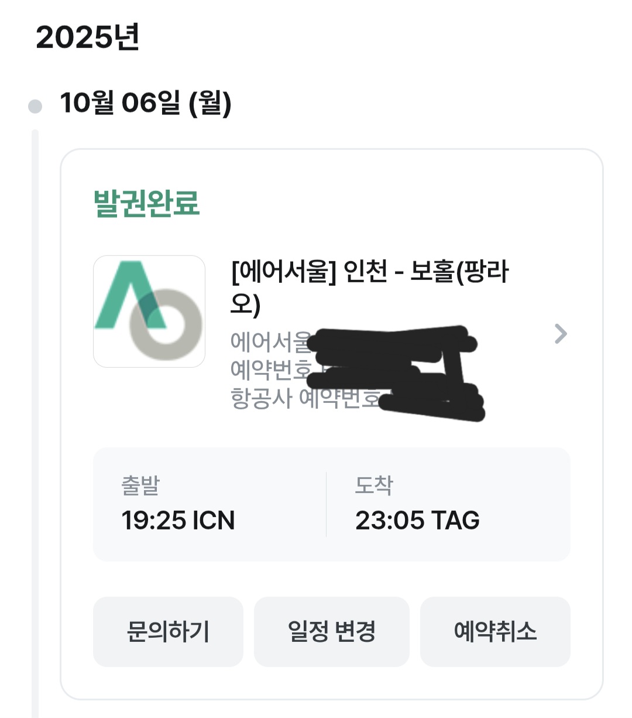
Task: Tap the 발권완료 status label
Action: (x=146, y=203)
